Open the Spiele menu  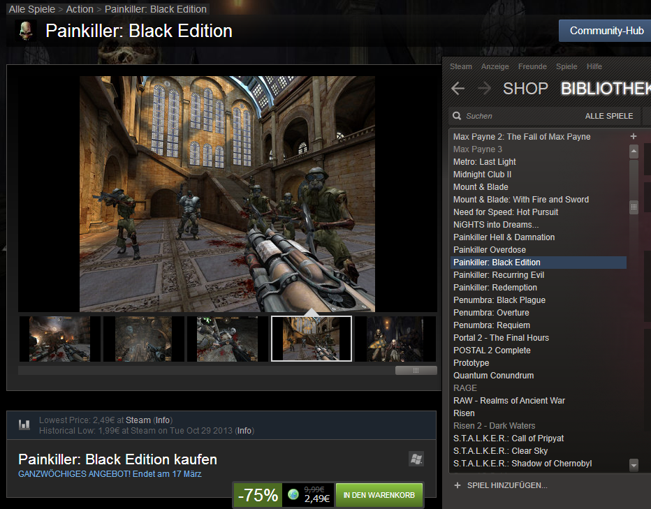click(x=566, y=66)
